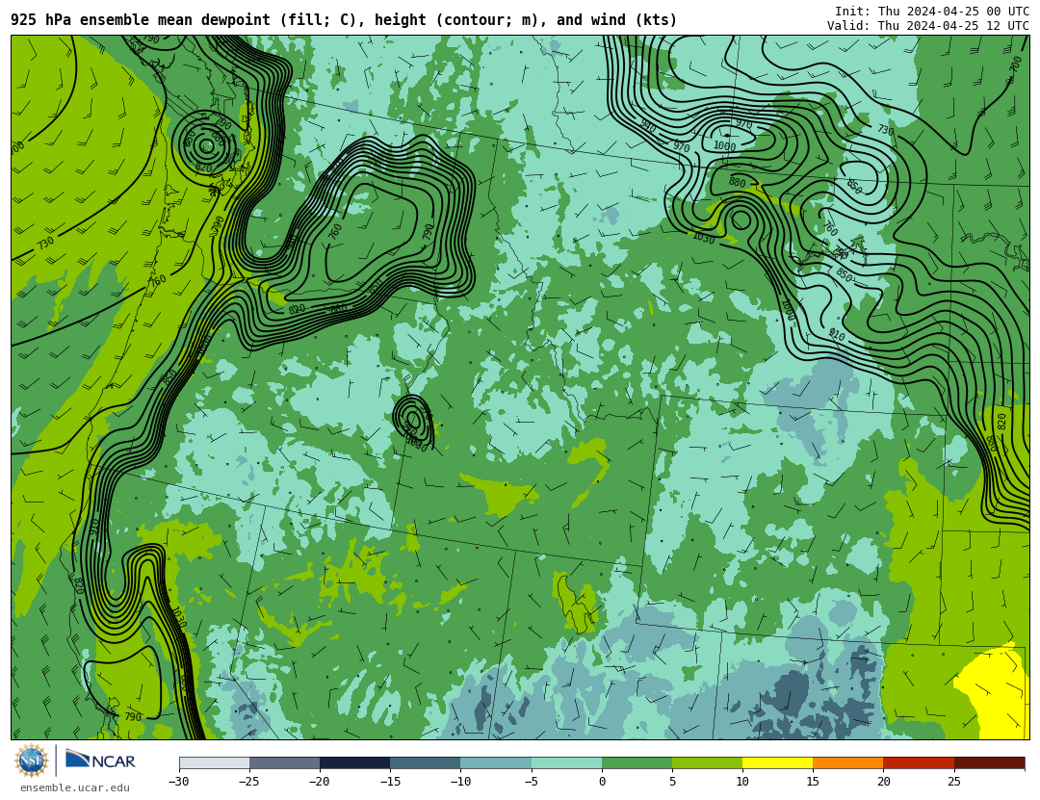
Task: Click the 0 to 5 green colorbar swatch
Action: click(x=637, y=762)
